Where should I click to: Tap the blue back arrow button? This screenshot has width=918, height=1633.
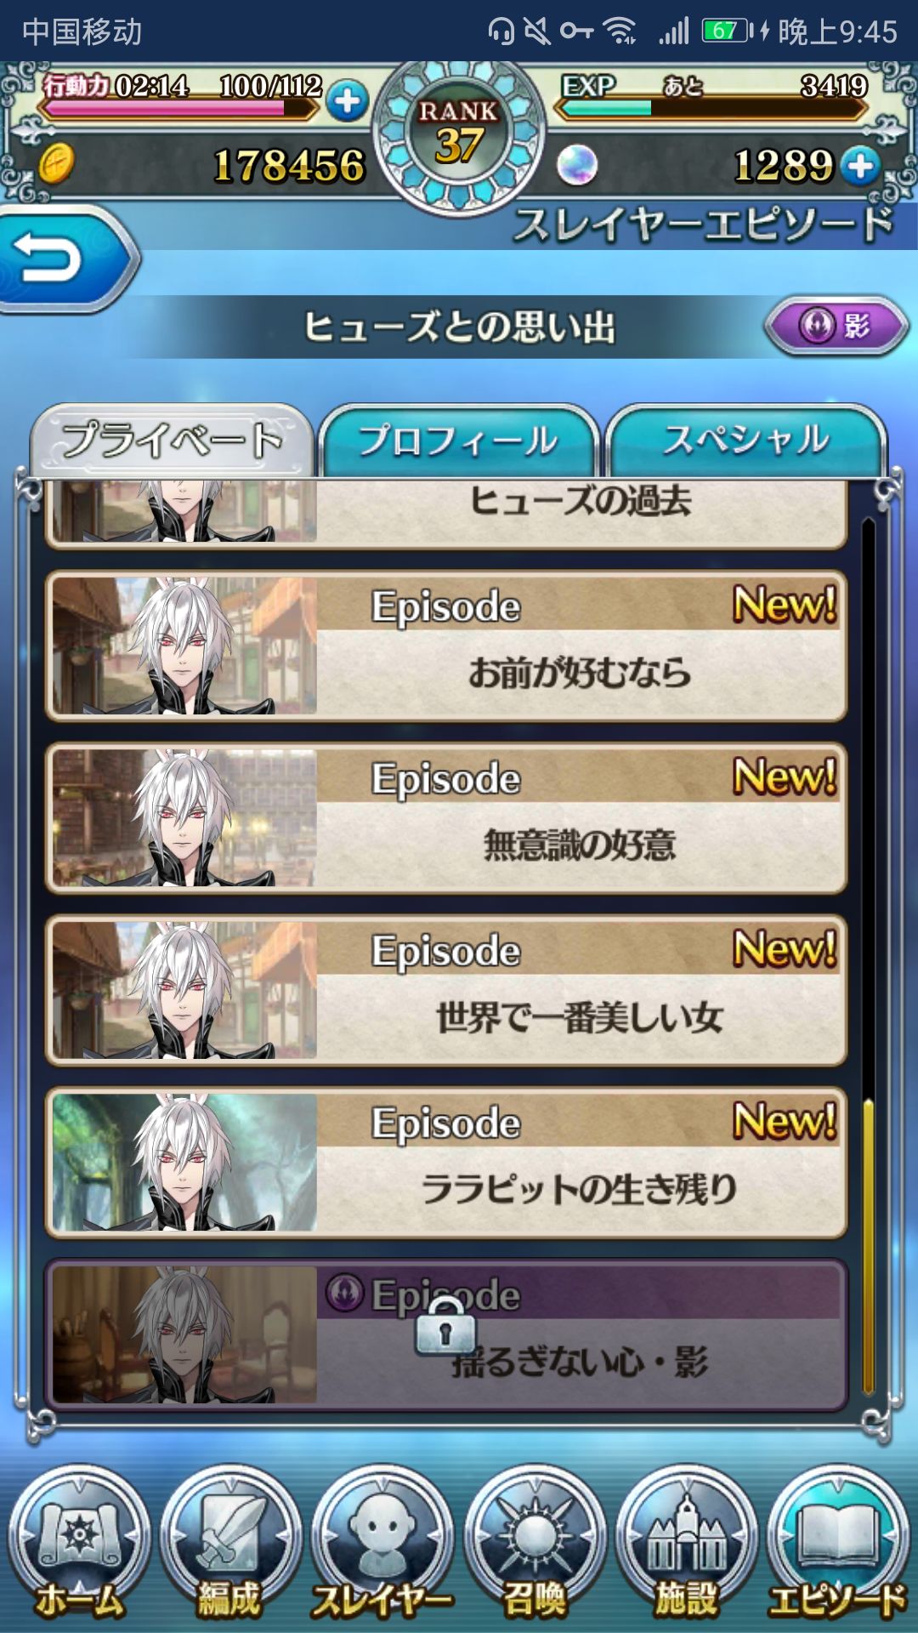66,259
